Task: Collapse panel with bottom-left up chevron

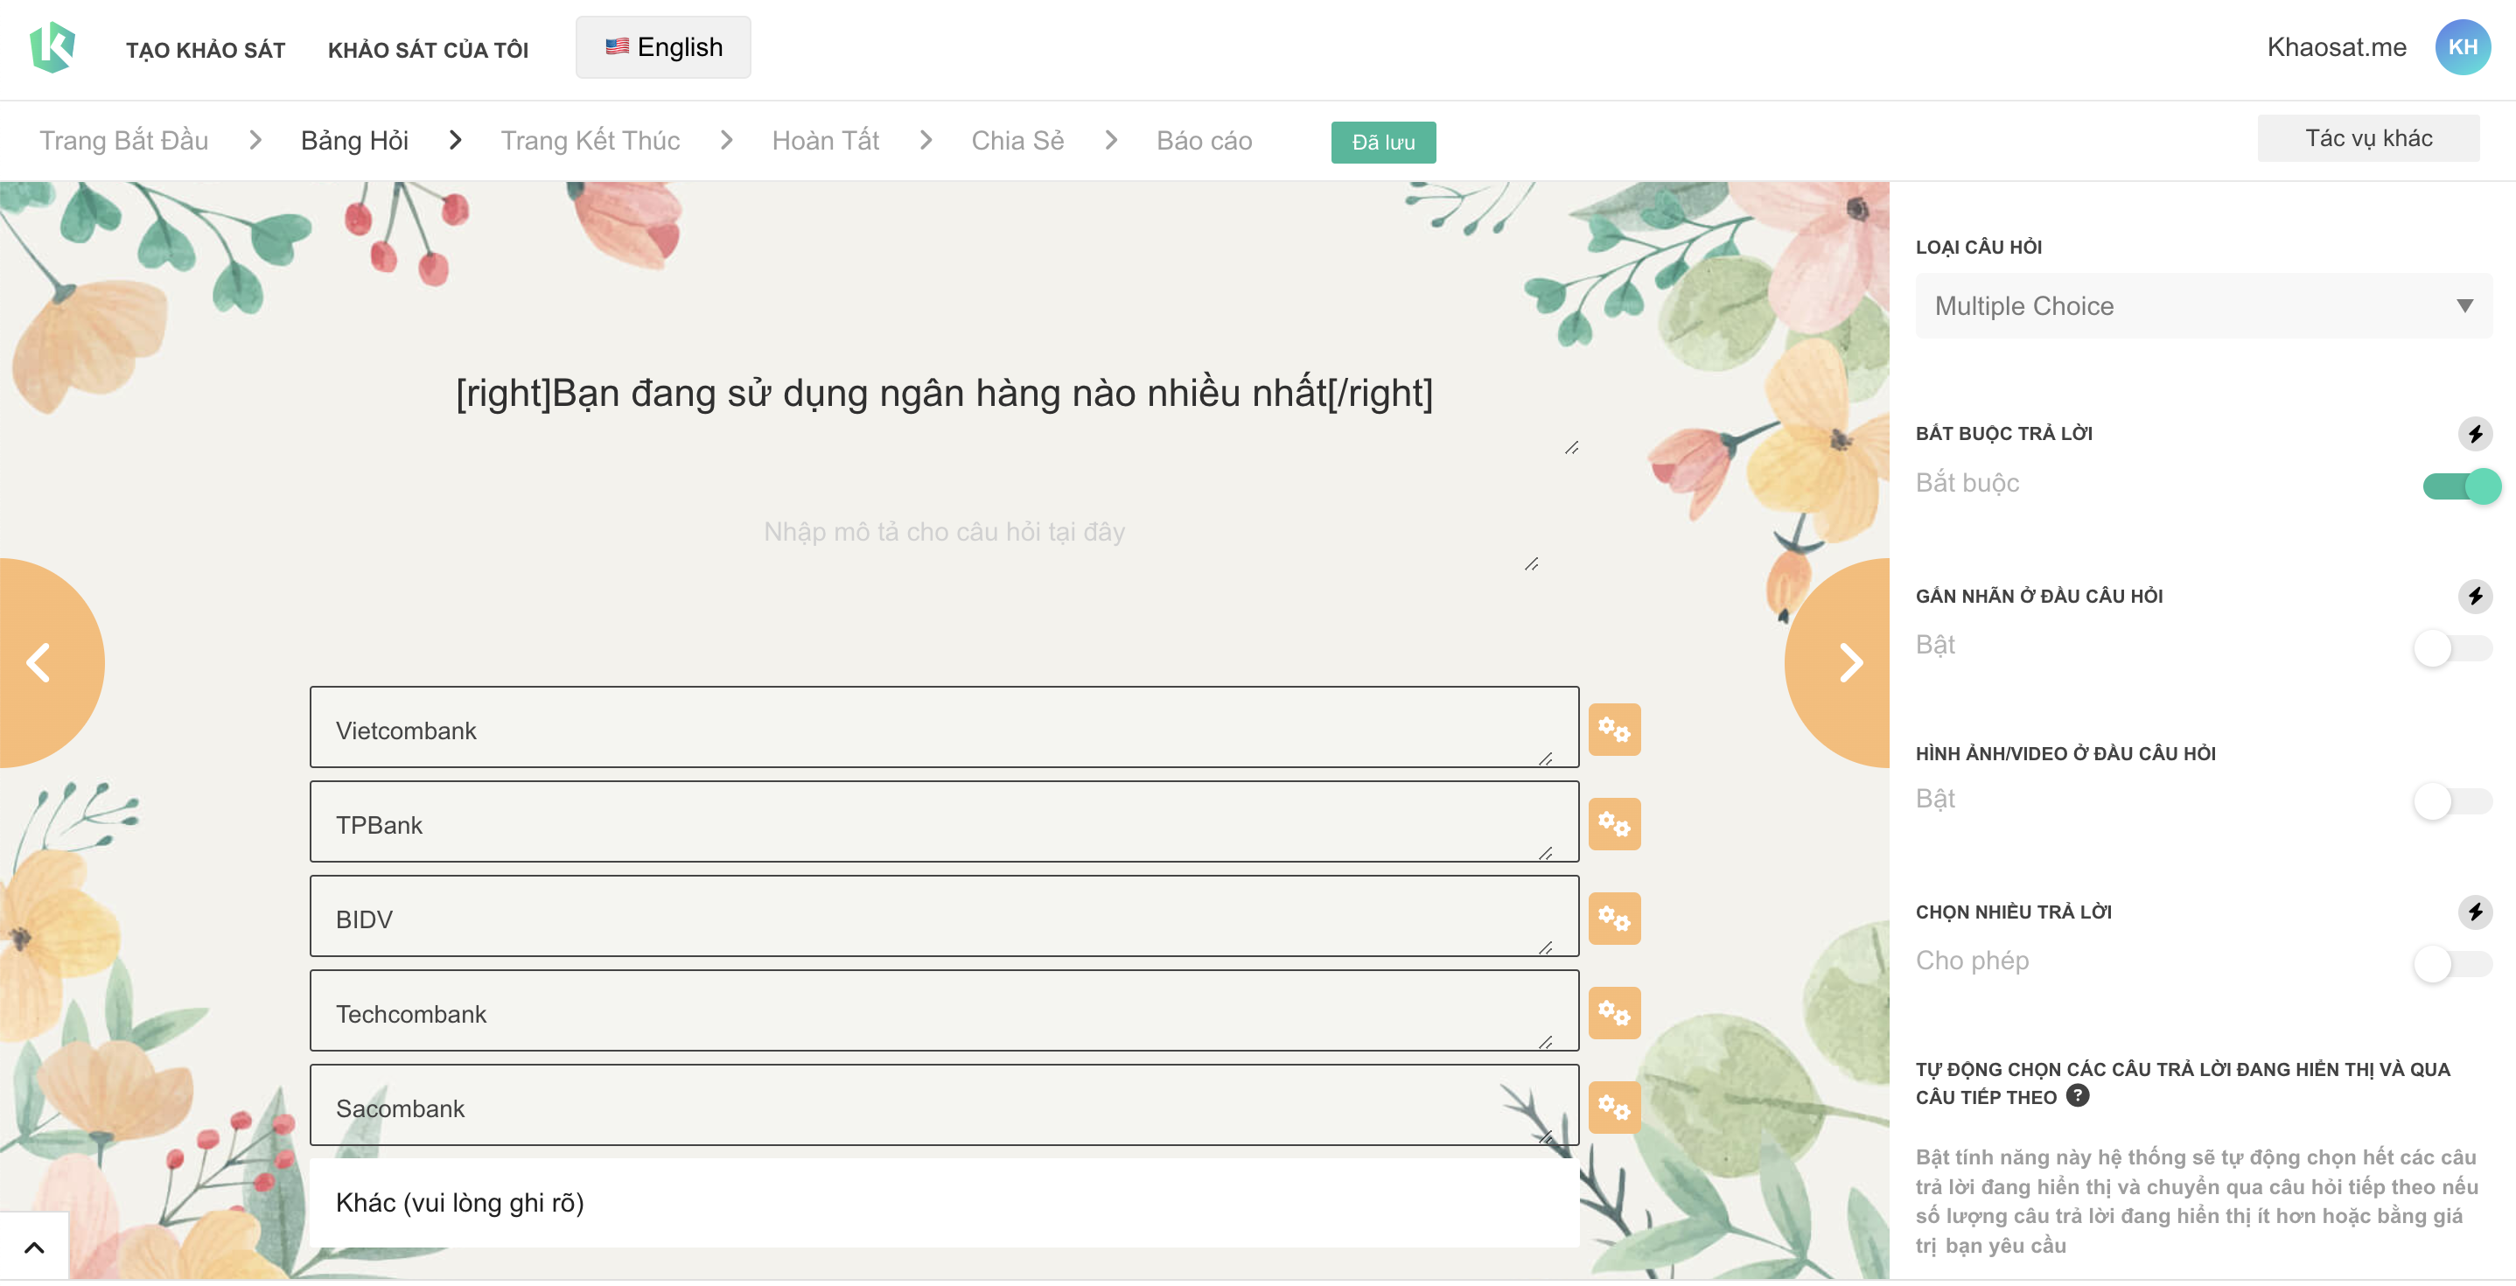Action: (34, 1246)
